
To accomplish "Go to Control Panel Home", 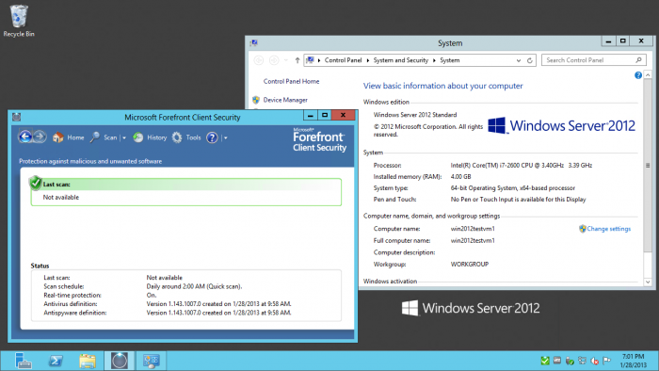I will (x=291, y=82).
